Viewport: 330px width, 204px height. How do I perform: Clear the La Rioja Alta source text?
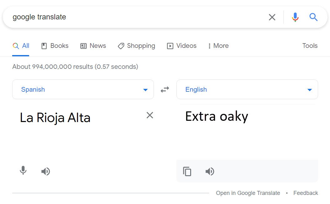[x=150, y=115]
